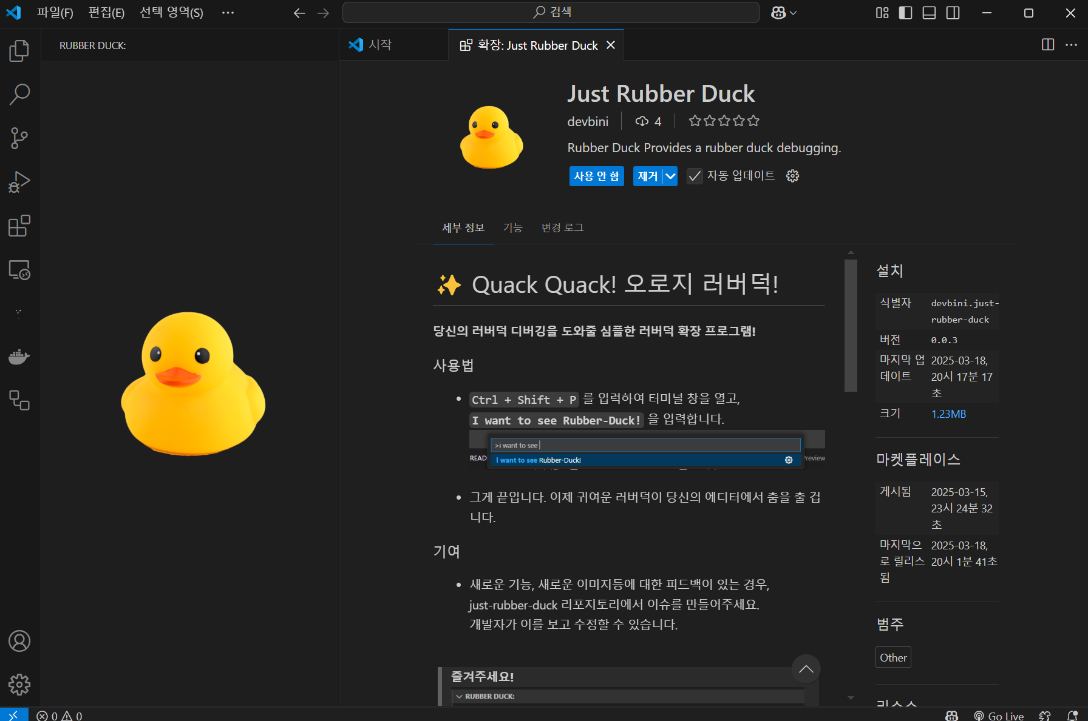Open the Extensions view in the activity bar
Image resolution: width=1088 pixels, height=721 pixels.
pos(19,226)
